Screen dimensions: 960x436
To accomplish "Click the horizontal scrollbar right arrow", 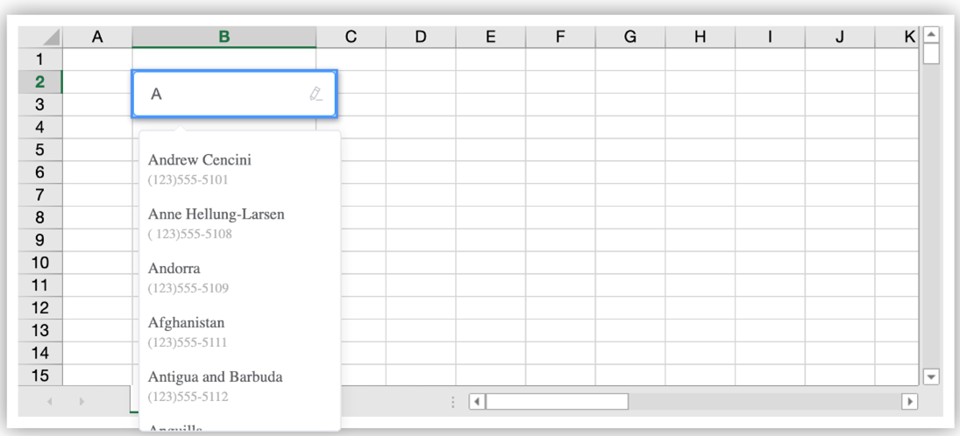I will (x=909, y=402).
